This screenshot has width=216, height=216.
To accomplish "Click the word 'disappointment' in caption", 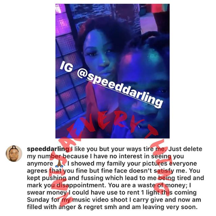I will click(81, 185).
